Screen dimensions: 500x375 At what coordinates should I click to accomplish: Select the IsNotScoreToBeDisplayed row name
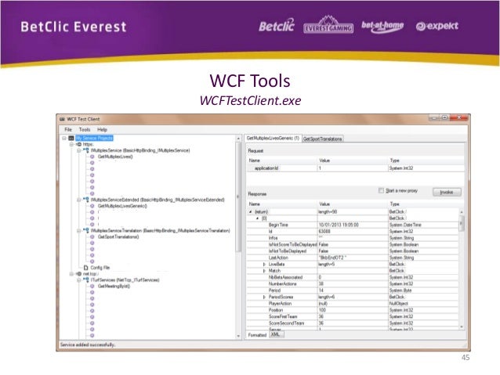(x=293, y=245)
